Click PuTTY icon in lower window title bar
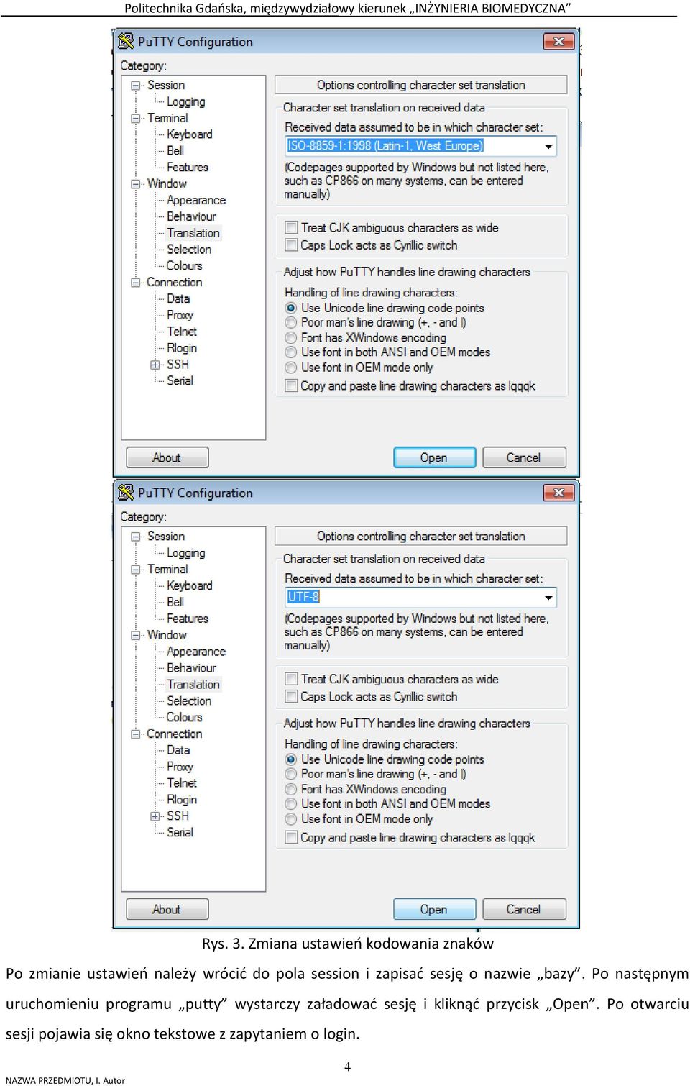 (x=126, y=493)
